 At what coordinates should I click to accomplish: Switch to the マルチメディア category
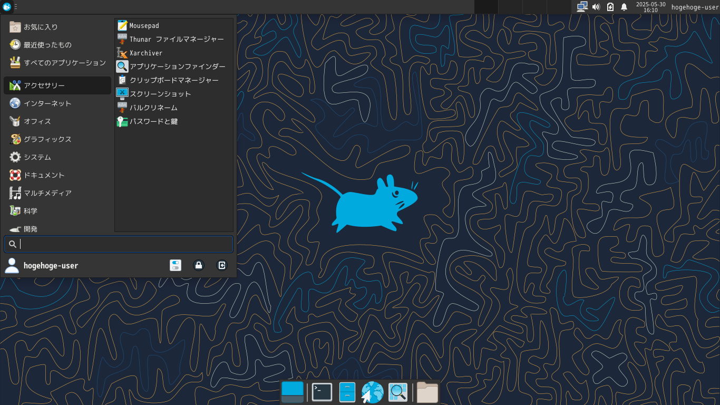pos(57,193)
